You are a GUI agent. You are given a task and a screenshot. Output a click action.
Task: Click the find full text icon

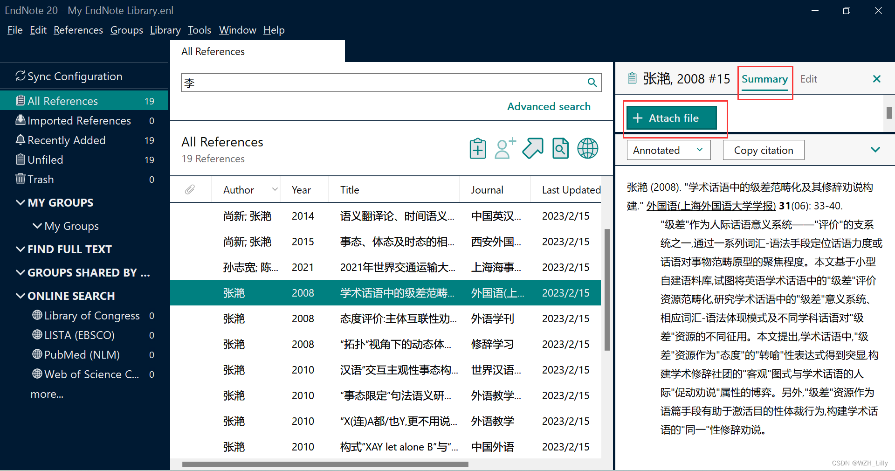[x=560, y=149]
